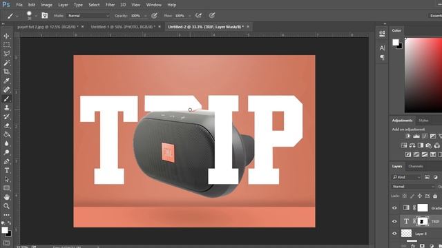Hide Layer 8 visibility eye
The height and width of the screenshot is (248, 442).
(394, 234)
